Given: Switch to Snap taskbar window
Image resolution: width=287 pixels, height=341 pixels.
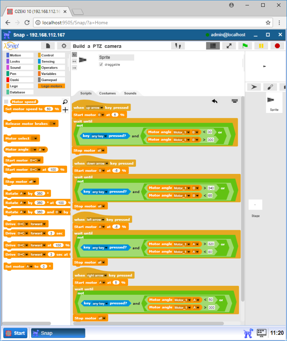Looking at the screenshot, I should (58, 333).
